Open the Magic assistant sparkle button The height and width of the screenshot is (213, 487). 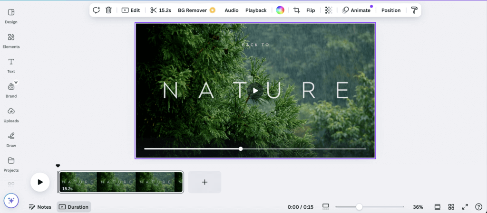[11, 201]
